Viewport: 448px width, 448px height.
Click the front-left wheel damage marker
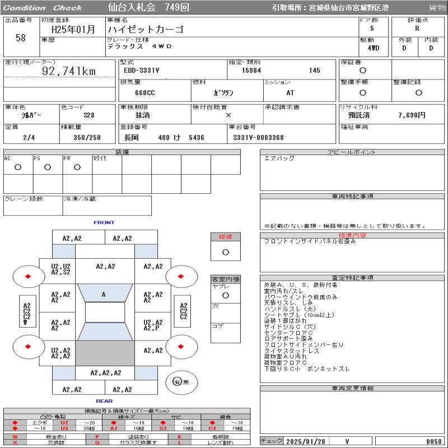[27, 277]
